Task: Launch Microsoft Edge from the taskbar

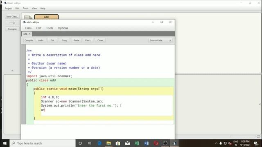Action: (x=99, y=143)
